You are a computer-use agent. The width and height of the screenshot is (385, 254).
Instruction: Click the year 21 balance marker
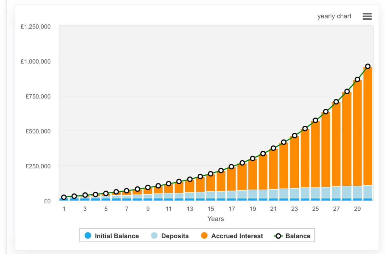coord(273,148)
